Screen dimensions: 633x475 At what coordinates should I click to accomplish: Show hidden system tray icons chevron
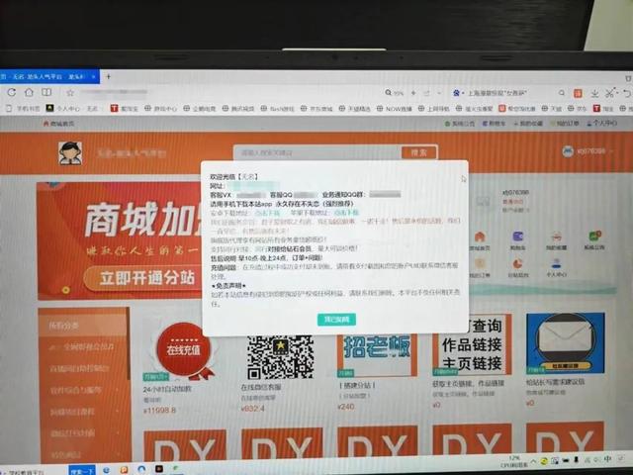pyautogui.click(x=533, y=461)
